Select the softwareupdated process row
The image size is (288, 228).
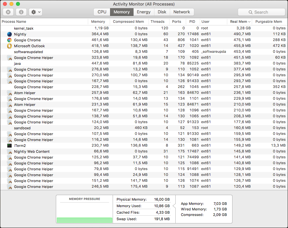(144, 52)
